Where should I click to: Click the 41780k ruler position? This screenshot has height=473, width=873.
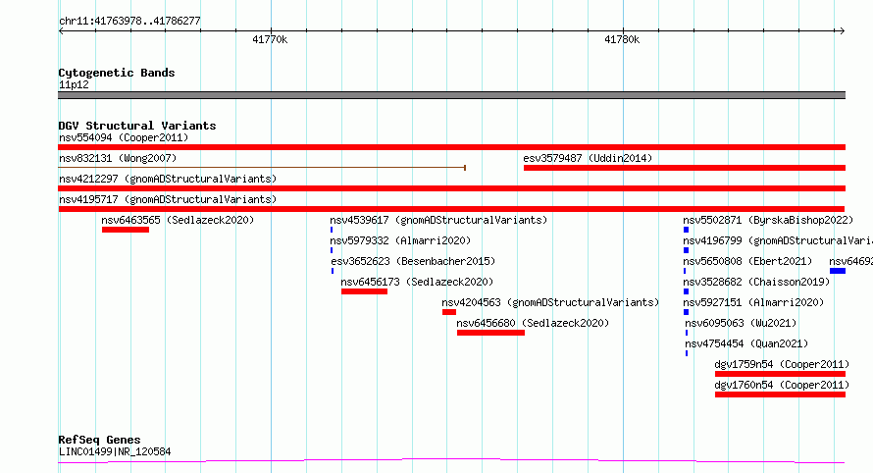[x=622, y=39]
